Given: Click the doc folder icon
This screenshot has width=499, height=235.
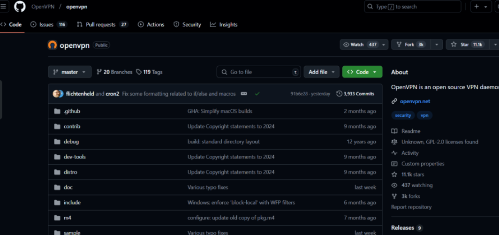Looking at the screenshot, I should [x=57, y=187].
